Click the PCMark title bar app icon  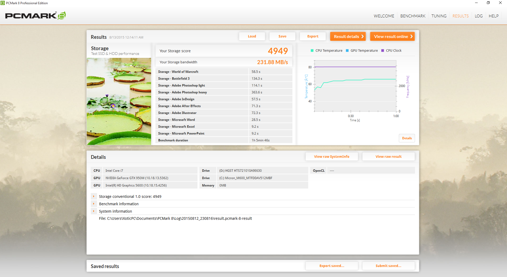(x=3, y=3)
